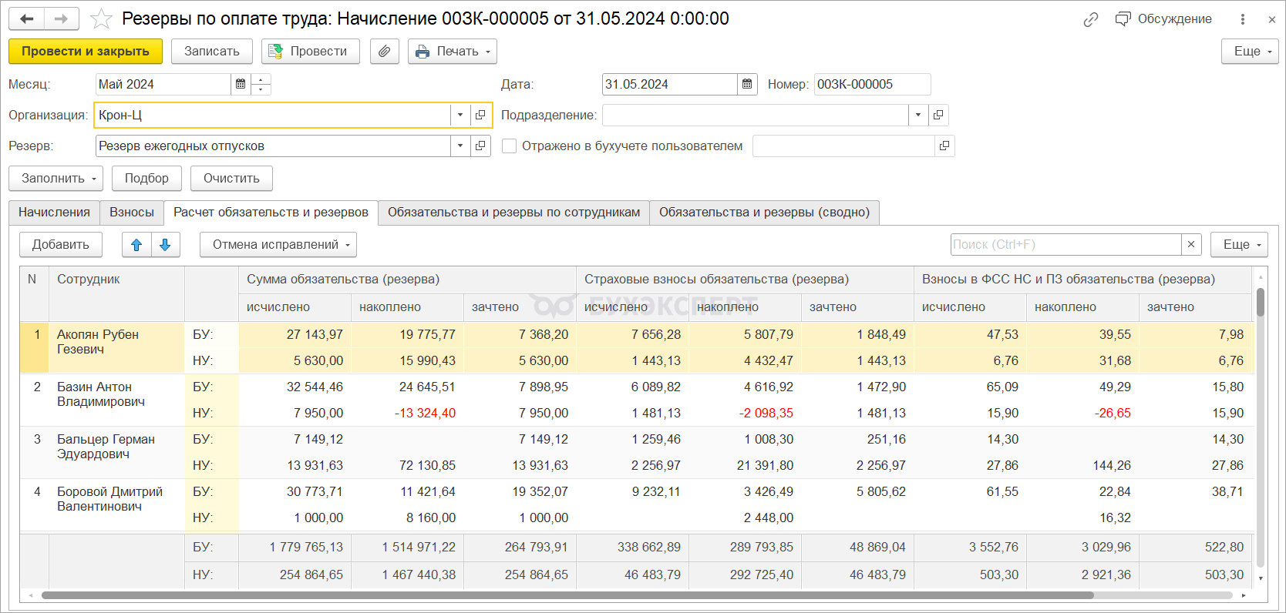The width and height of the screenshot is (1286, 613).
Task: Move selected row down with blue arrow
Action: pos(165,245)
